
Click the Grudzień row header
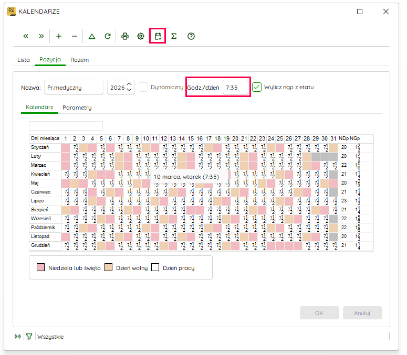click(45, 245)
